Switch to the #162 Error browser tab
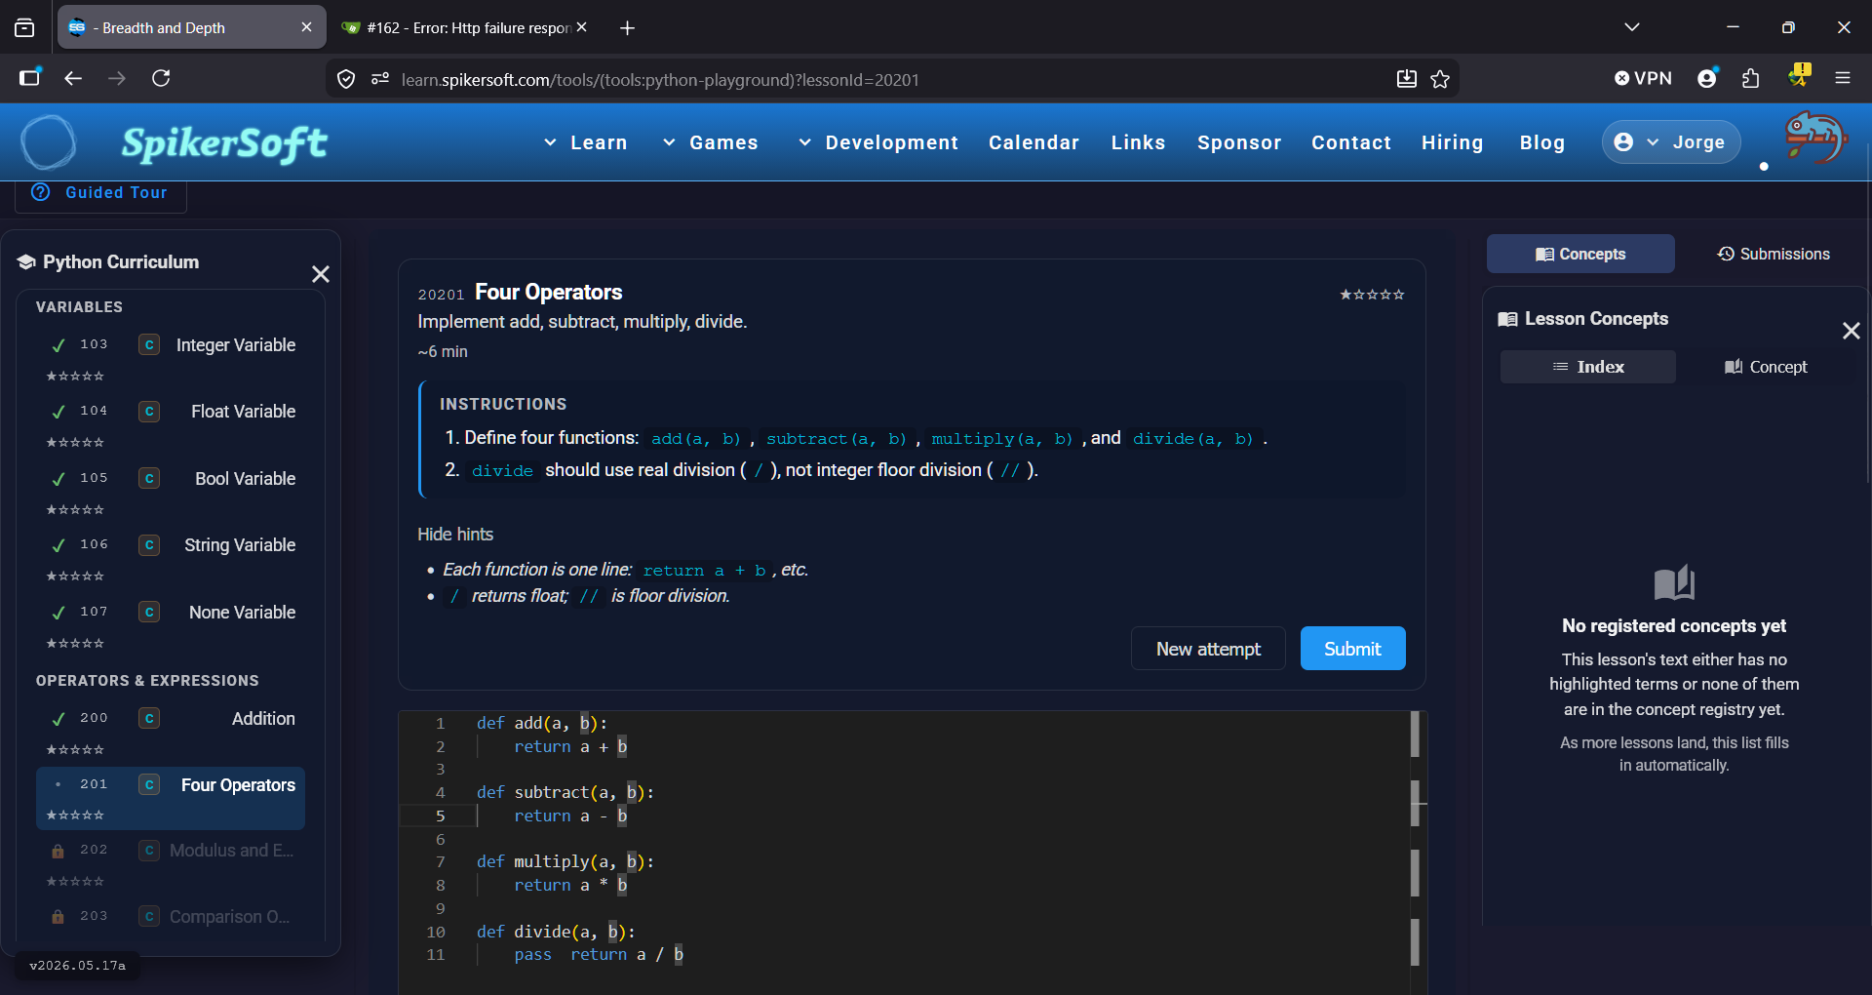 point(465,27)
